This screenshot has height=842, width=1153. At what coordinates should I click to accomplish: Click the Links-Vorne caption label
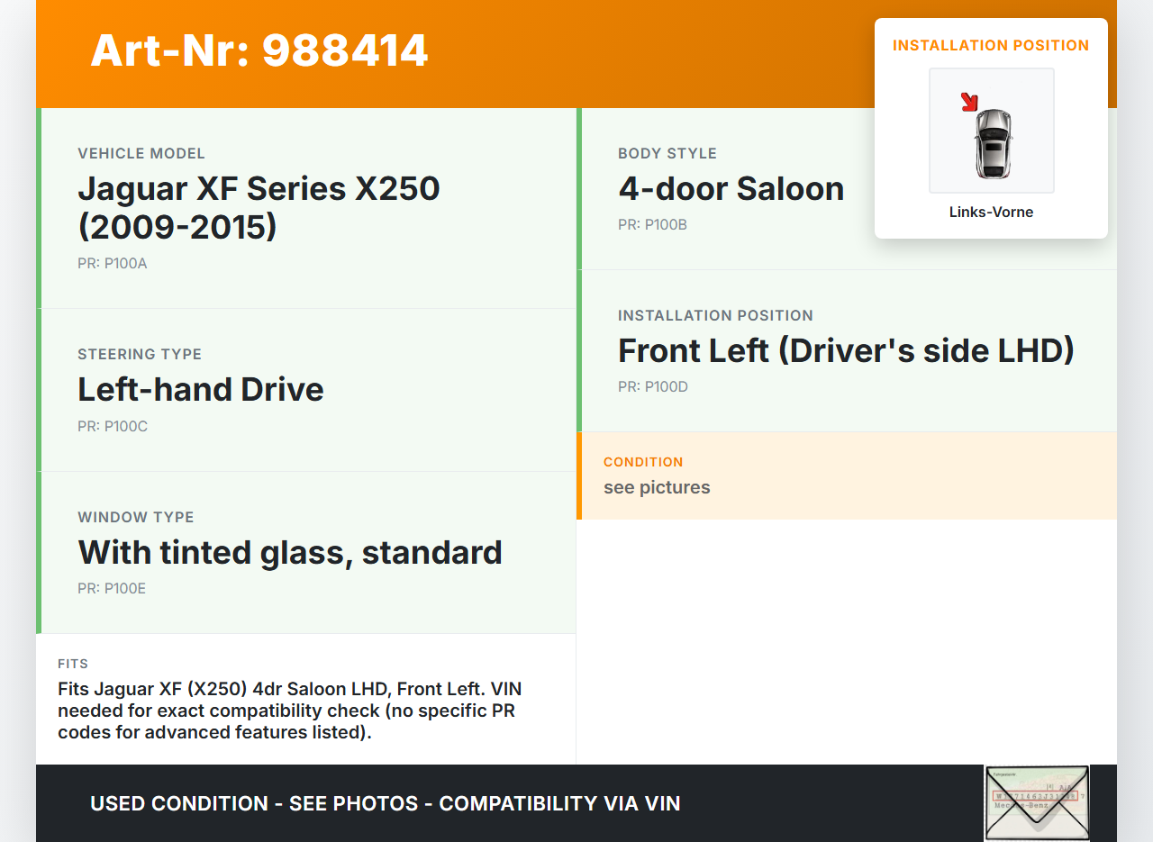coord(991,213)
